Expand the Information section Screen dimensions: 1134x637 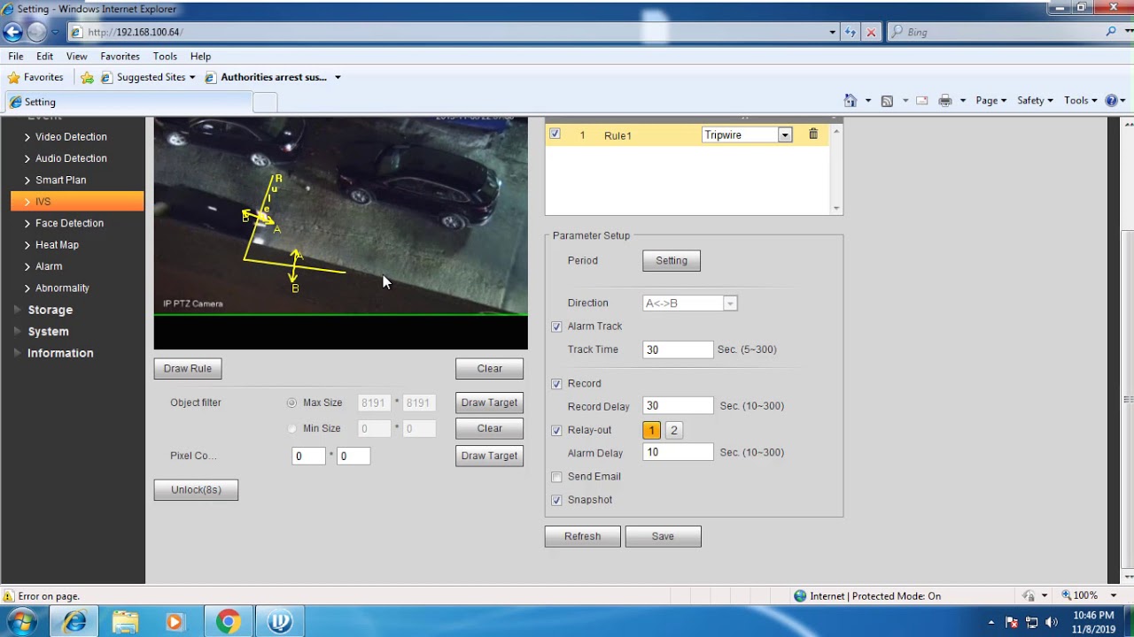[60, 353]
